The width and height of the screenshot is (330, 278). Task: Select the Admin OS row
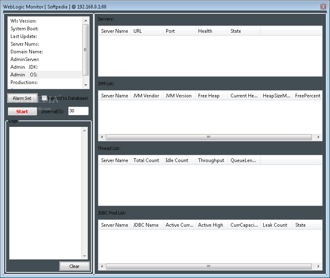(x=46, y=75)
